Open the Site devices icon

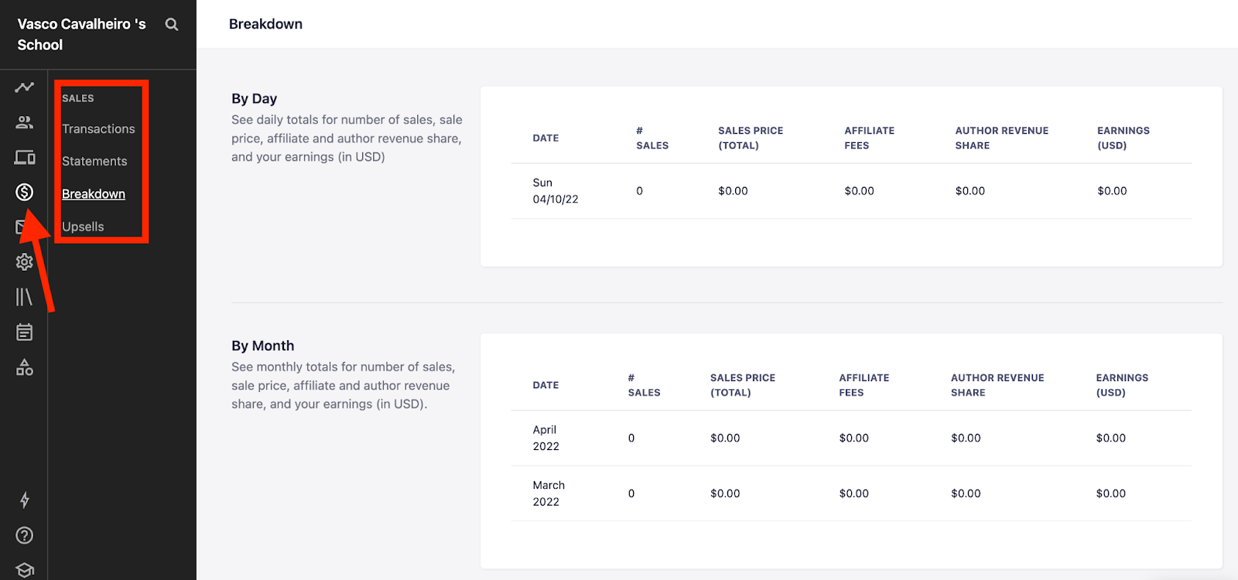[x=24, y=158]
